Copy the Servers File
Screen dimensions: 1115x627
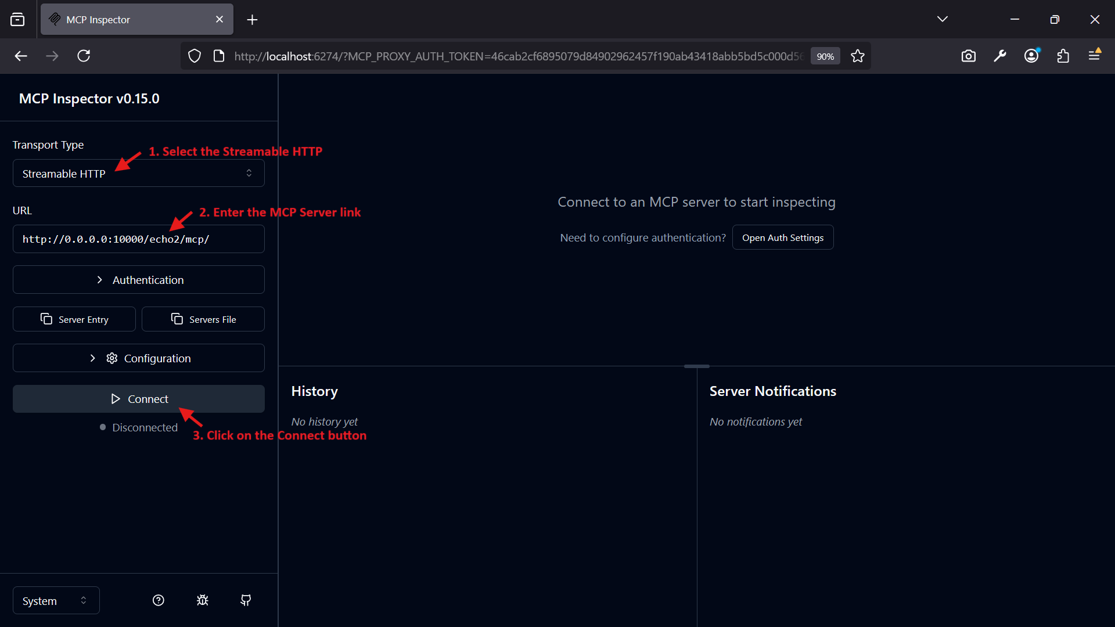pyautogui.click(x=203, y=319)
